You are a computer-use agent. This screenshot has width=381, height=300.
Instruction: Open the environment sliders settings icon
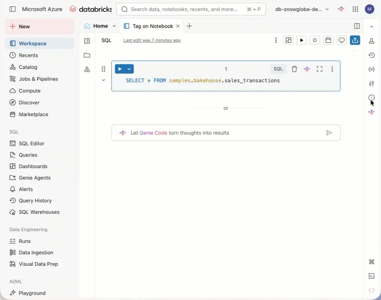tap(371, 83)
